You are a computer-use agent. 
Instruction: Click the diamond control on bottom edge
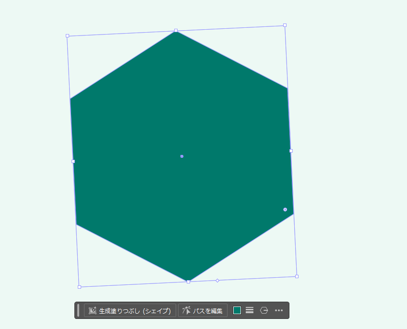(217, 280)
